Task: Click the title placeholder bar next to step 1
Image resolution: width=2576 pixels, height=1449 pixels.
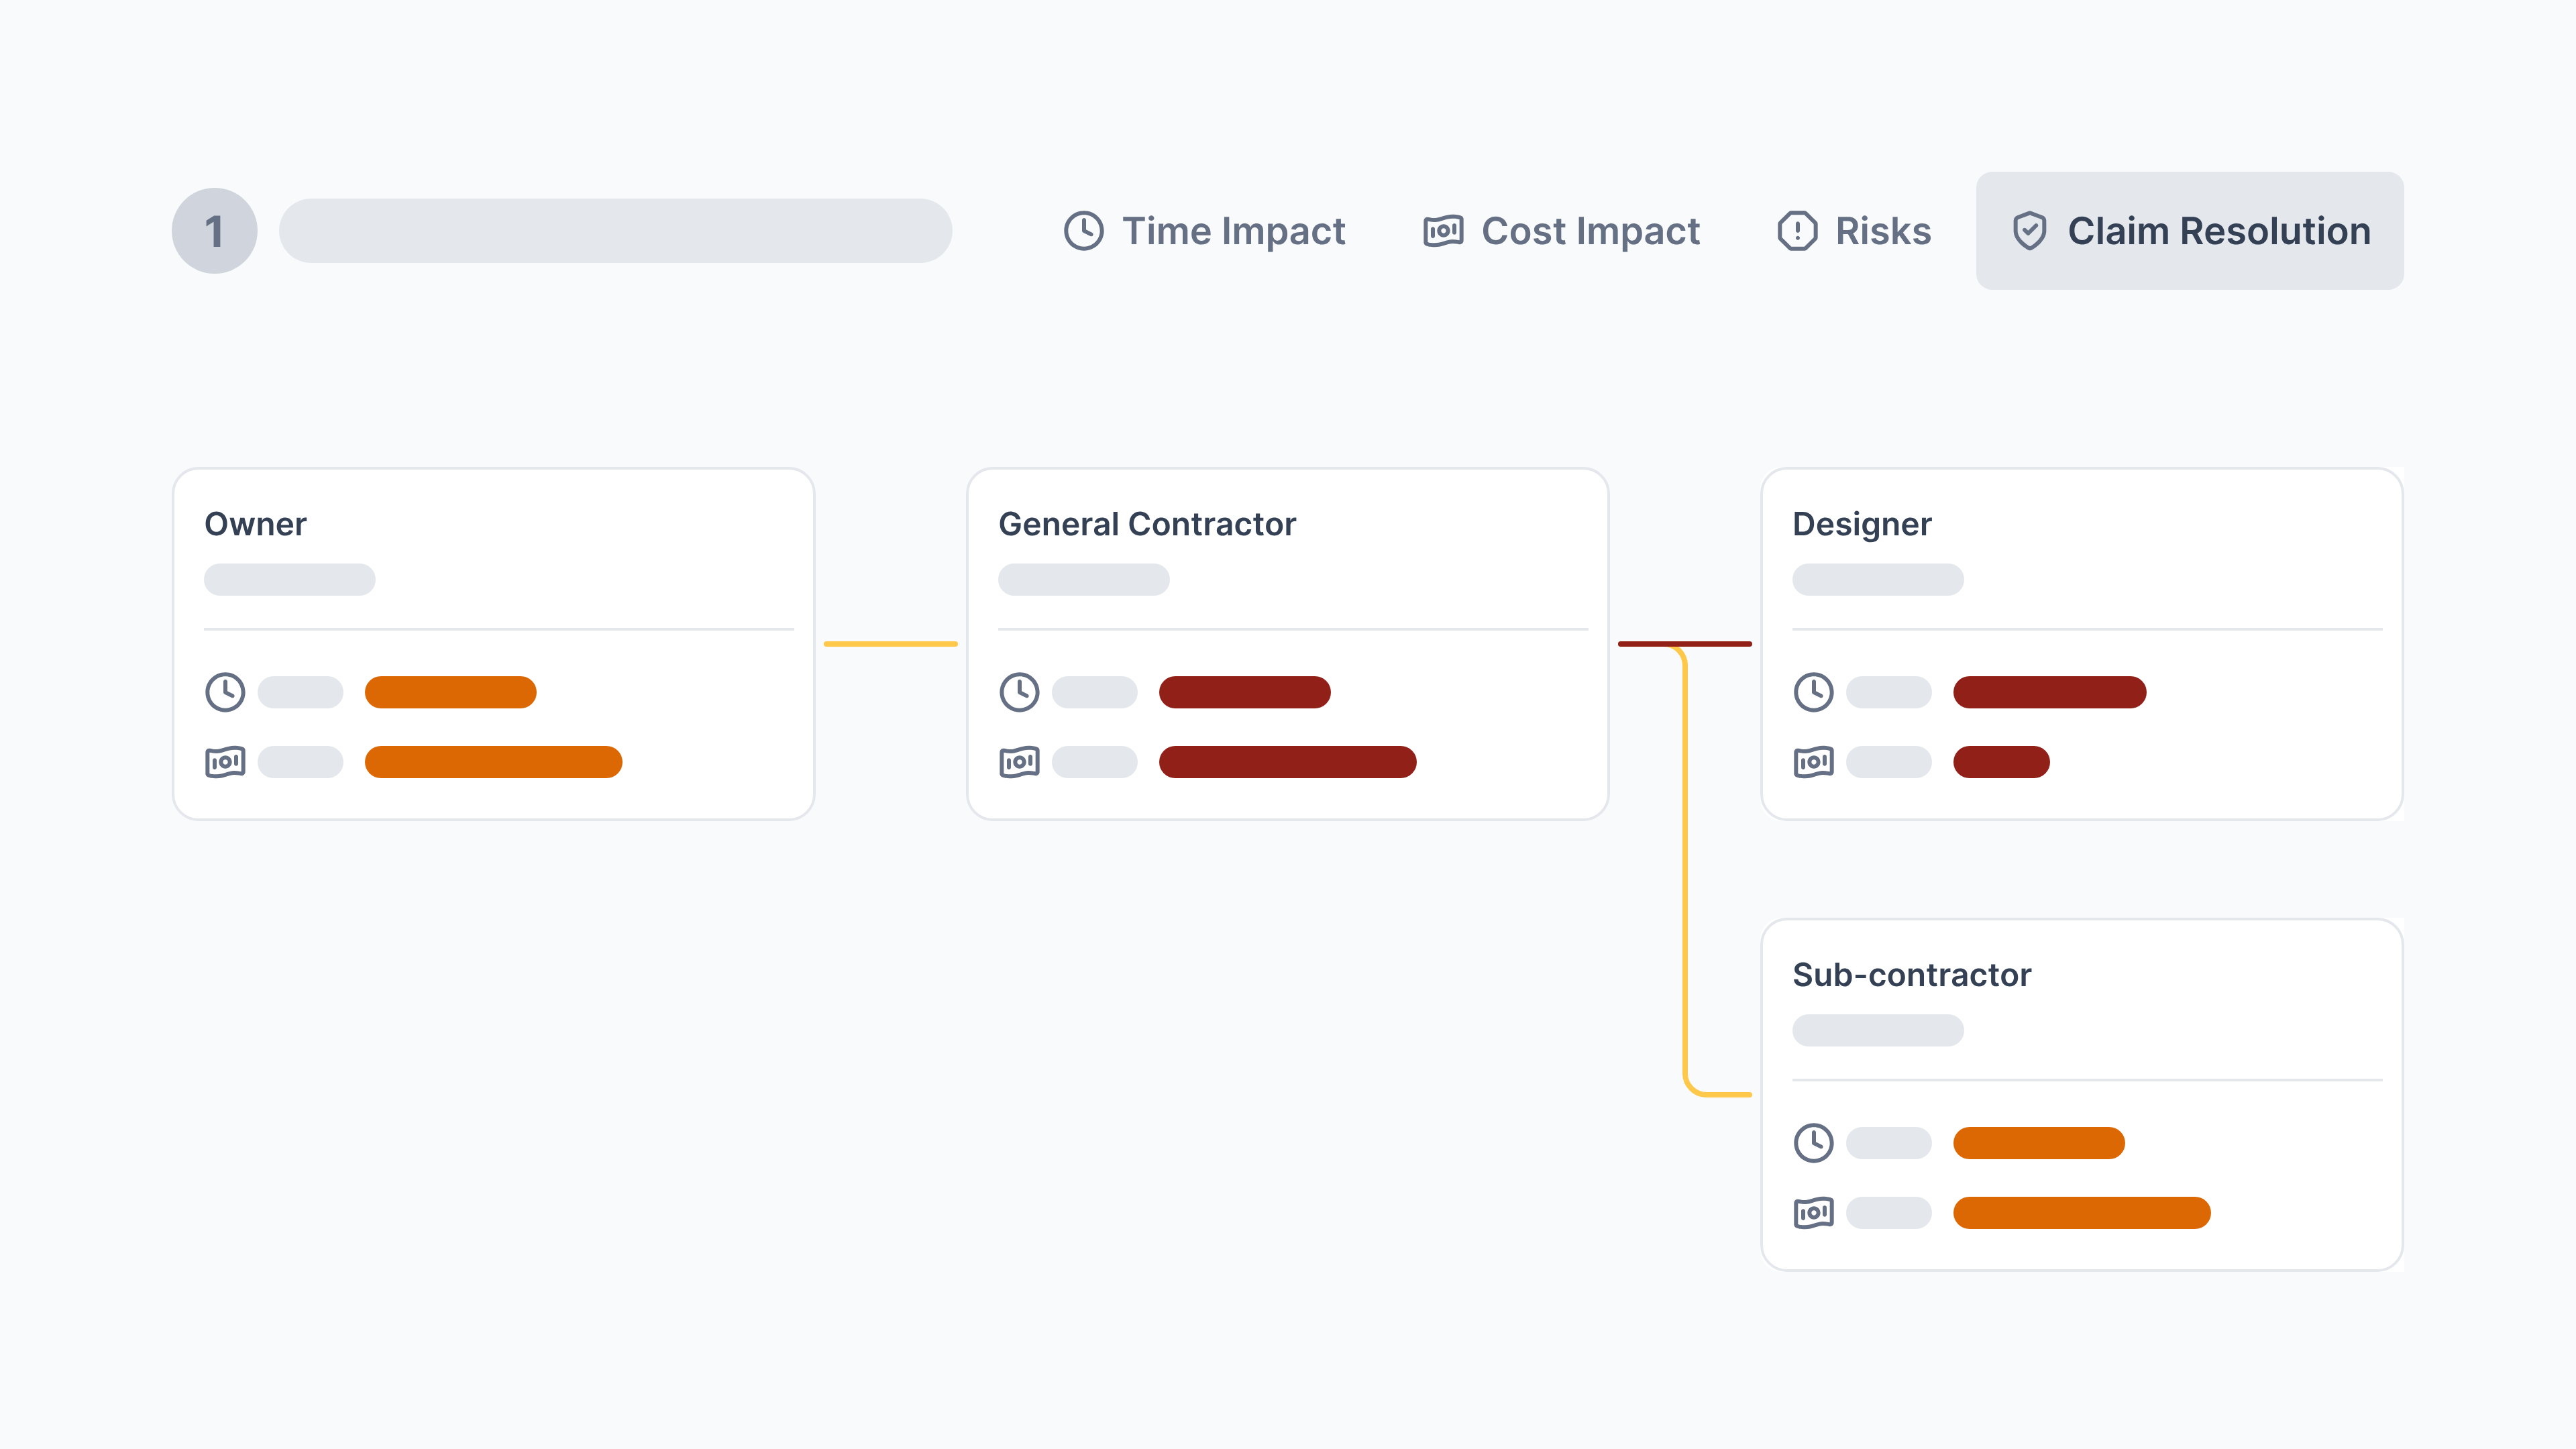Action: [615, 231]
